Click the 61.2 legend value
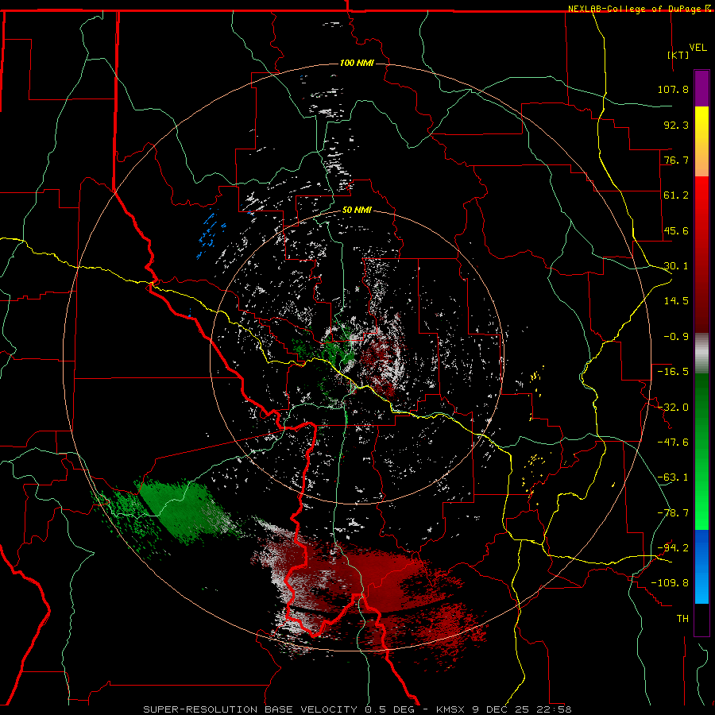 [676, 195]
